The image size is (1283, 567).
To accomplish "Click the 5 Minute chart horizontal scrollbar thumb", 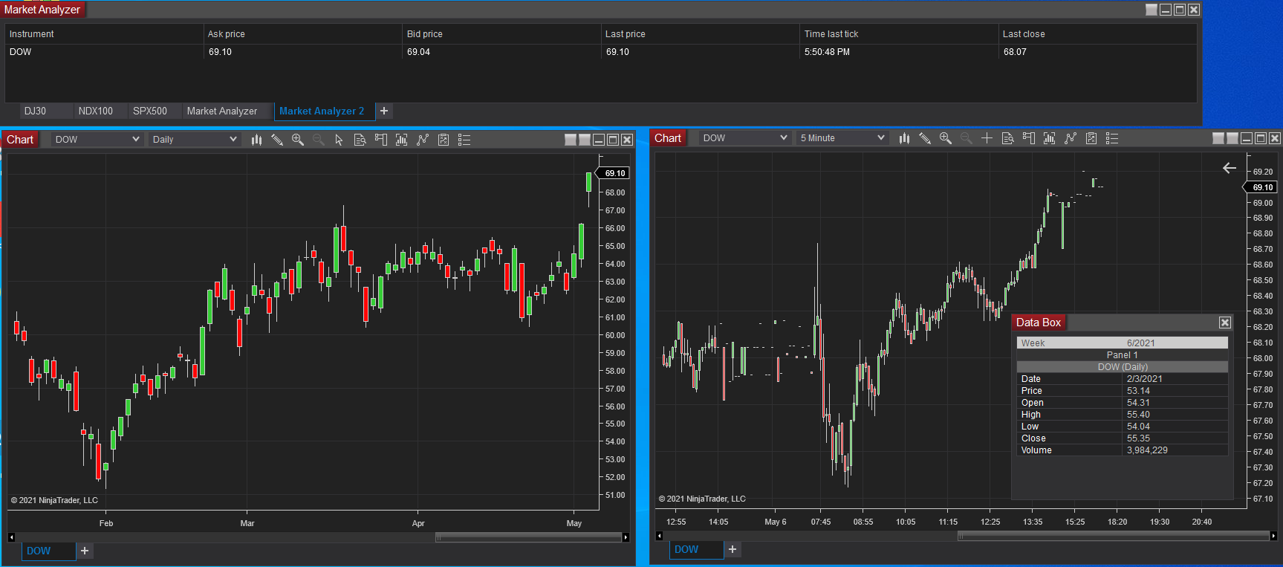I will [x=1114, y=536].
